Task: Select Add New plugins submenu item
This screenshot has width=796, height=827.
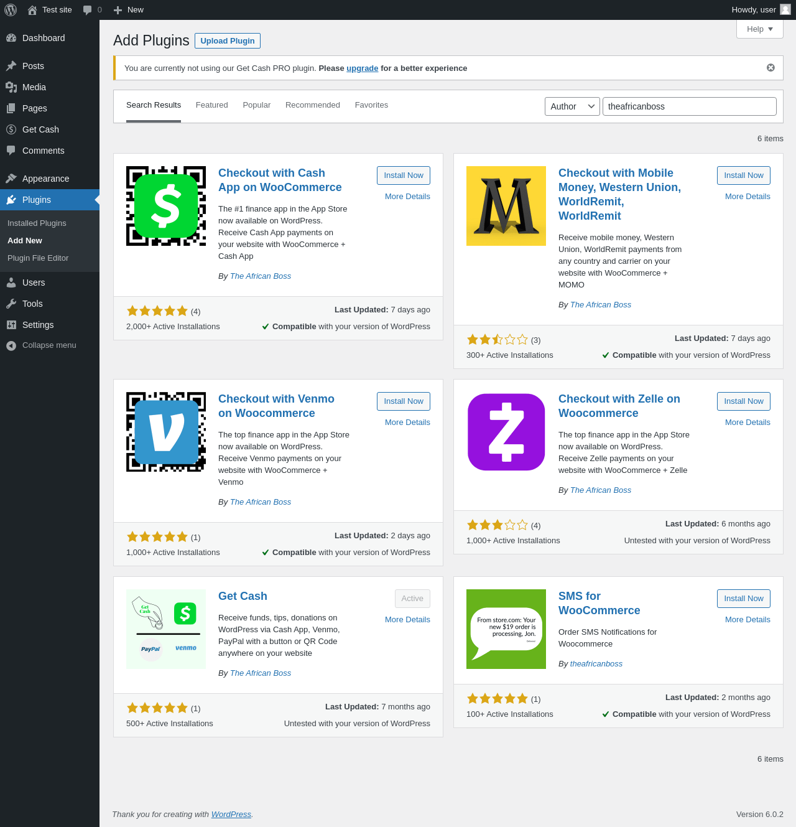Action: [25, 241]
